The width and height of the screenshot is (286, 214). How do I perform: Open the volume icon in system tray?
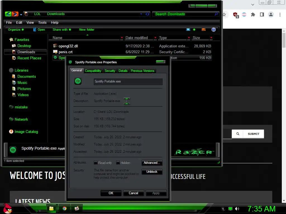click(237, 209)
